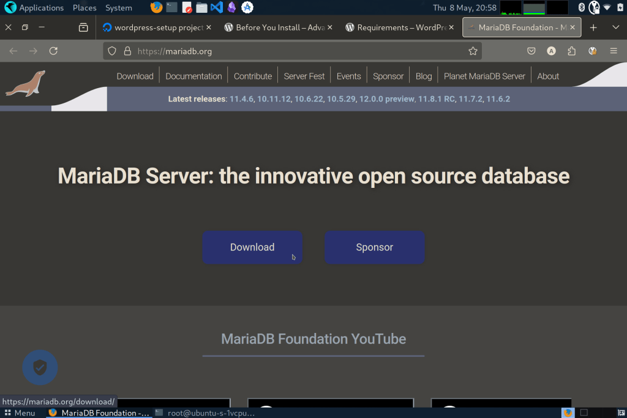
Task: Open Firefox recent browsing view icon
Action: [x=83, y=28]
